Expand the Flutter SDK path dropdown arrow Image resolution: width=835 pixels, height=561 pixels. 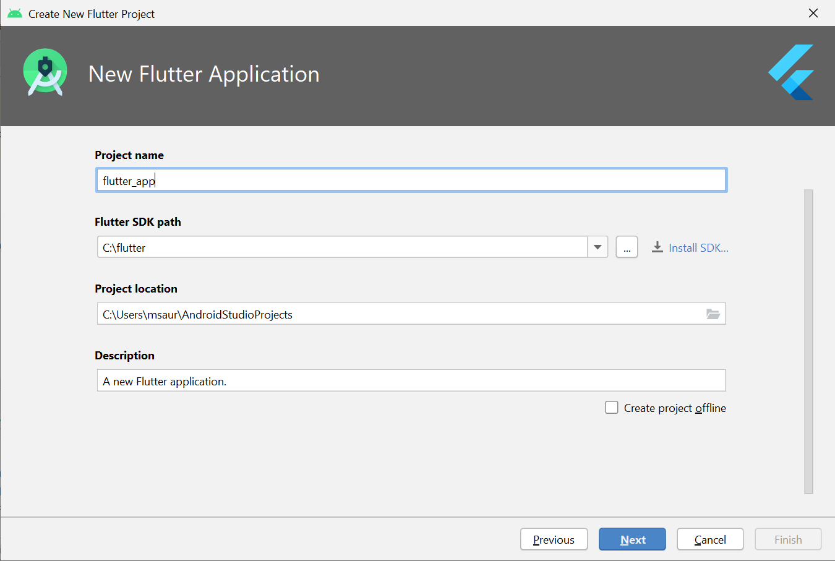597,247
